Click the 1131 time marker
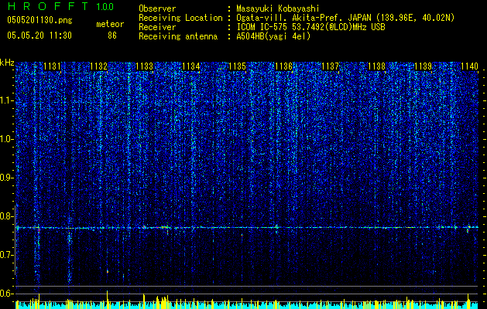This screenshot has width=487, height=309. click(52, 66)
